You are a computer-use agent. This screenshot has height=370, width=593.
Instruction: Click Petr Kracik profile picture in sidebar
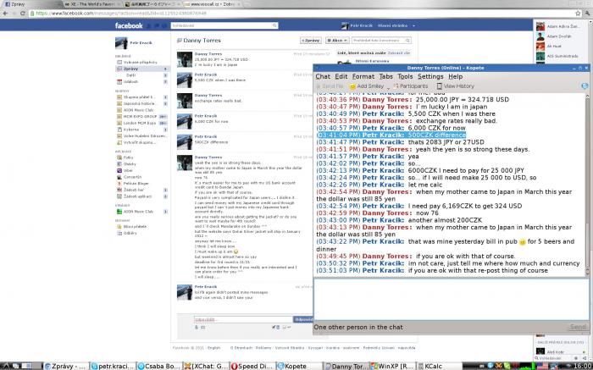point(121,43)
